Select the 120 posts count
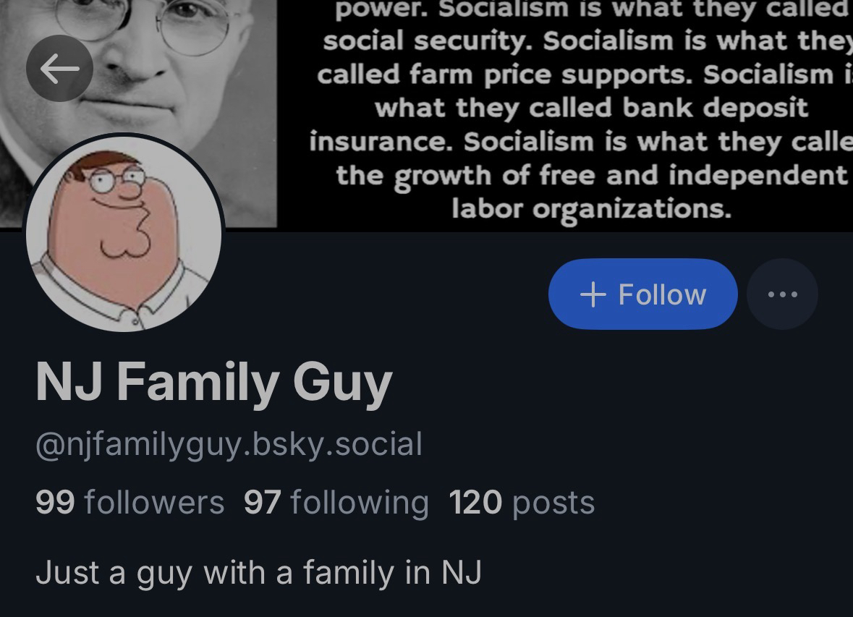The image size is (853, 617). [x=522, y=502]
